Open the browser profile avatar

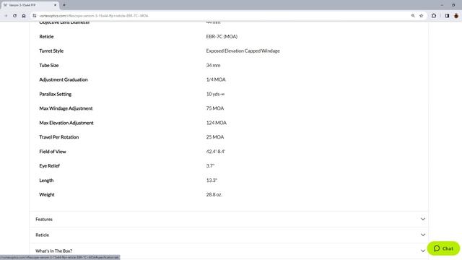click(456, 16)
